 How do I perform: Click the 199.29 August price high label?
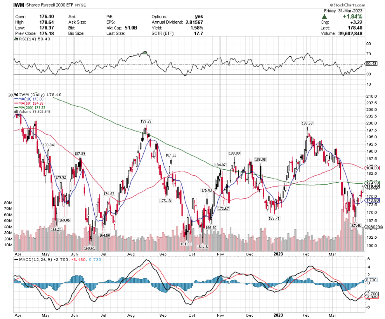146,121
